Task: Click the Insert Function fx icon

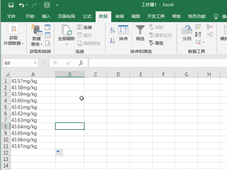Action: [x=81, y=63]
